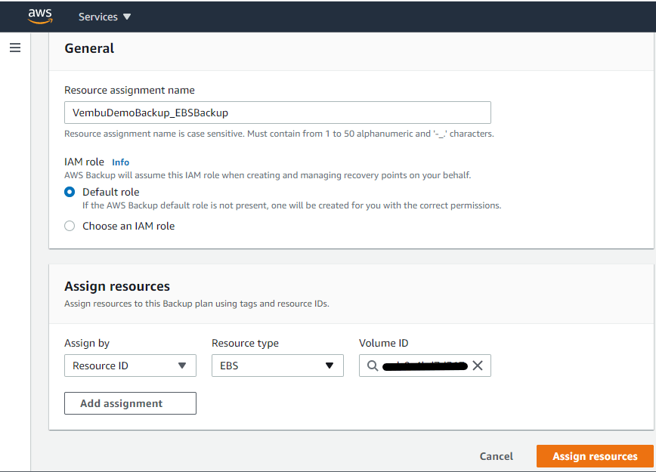The height and width of the screenshot is (472, 656).
Task: Cancel the resource assignment
Action: pyautogui.click(x=496, y=456)
